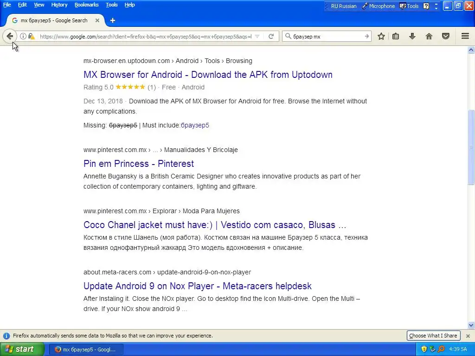Select 'www.pinterest.com.mx › ... › Manualidades Y Bricolaje' breadcrumb
Viewport: 475px width, 356px height.
click(160, 150)
